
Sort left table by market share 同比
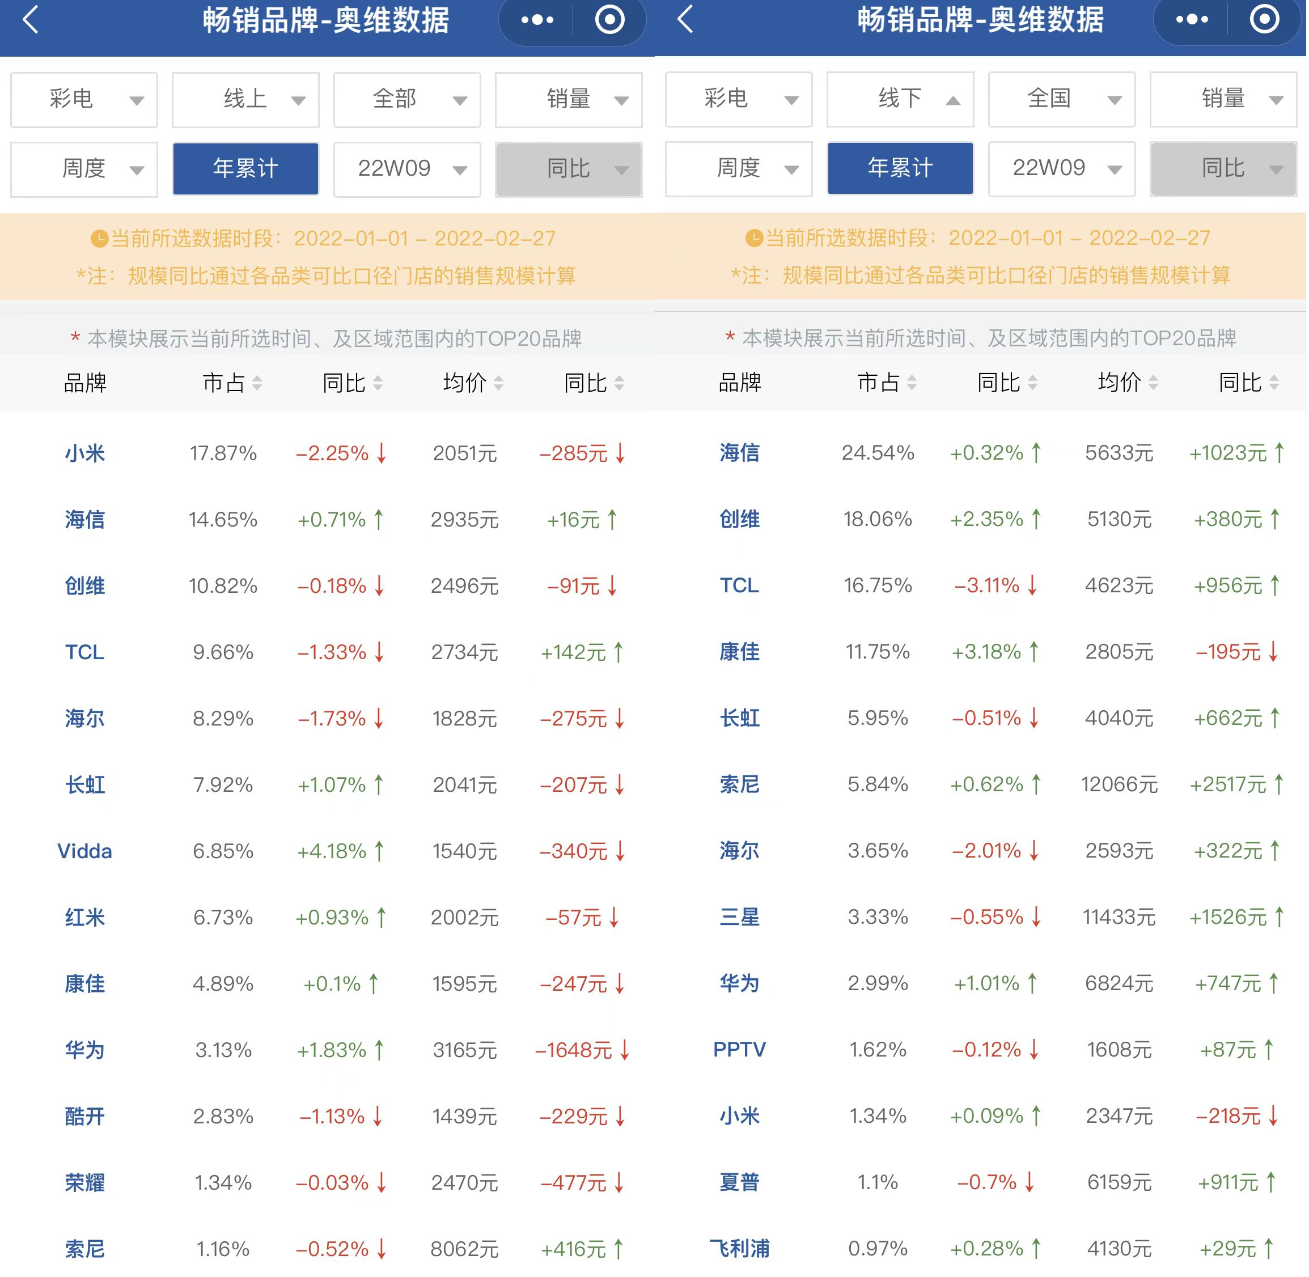[353, 384]
